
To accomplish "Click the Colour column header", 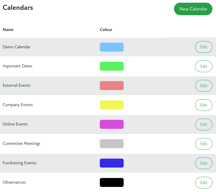I will (x=106, y=30).
